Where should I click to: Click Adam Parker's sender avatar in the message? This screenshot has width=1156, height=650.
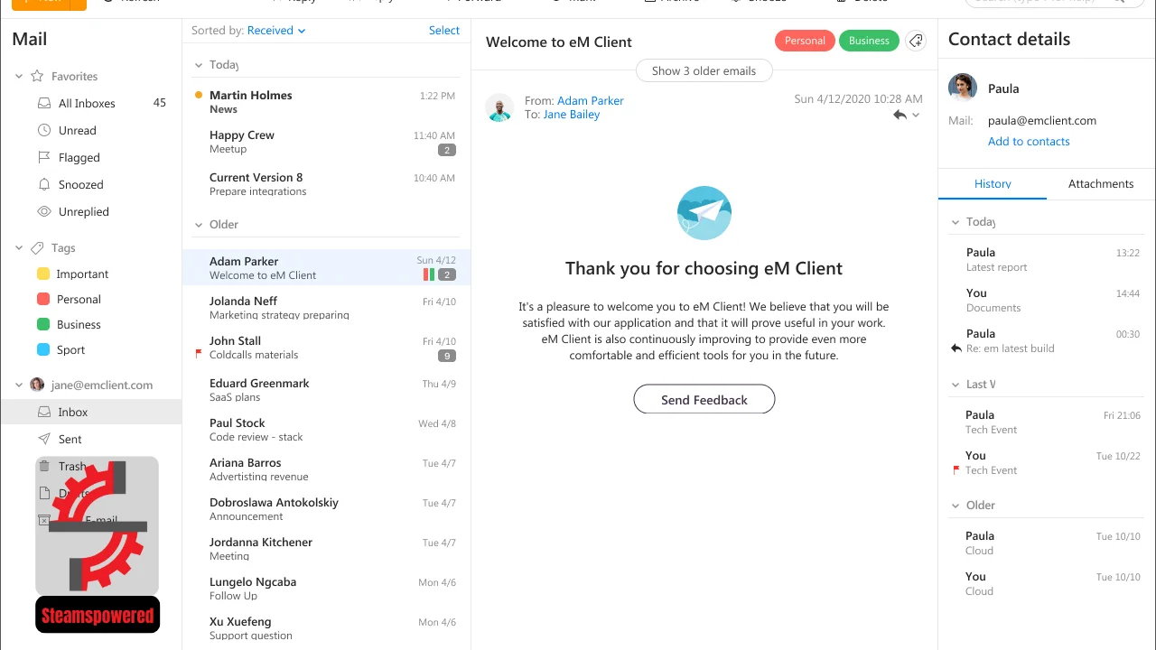click(499, 107)
